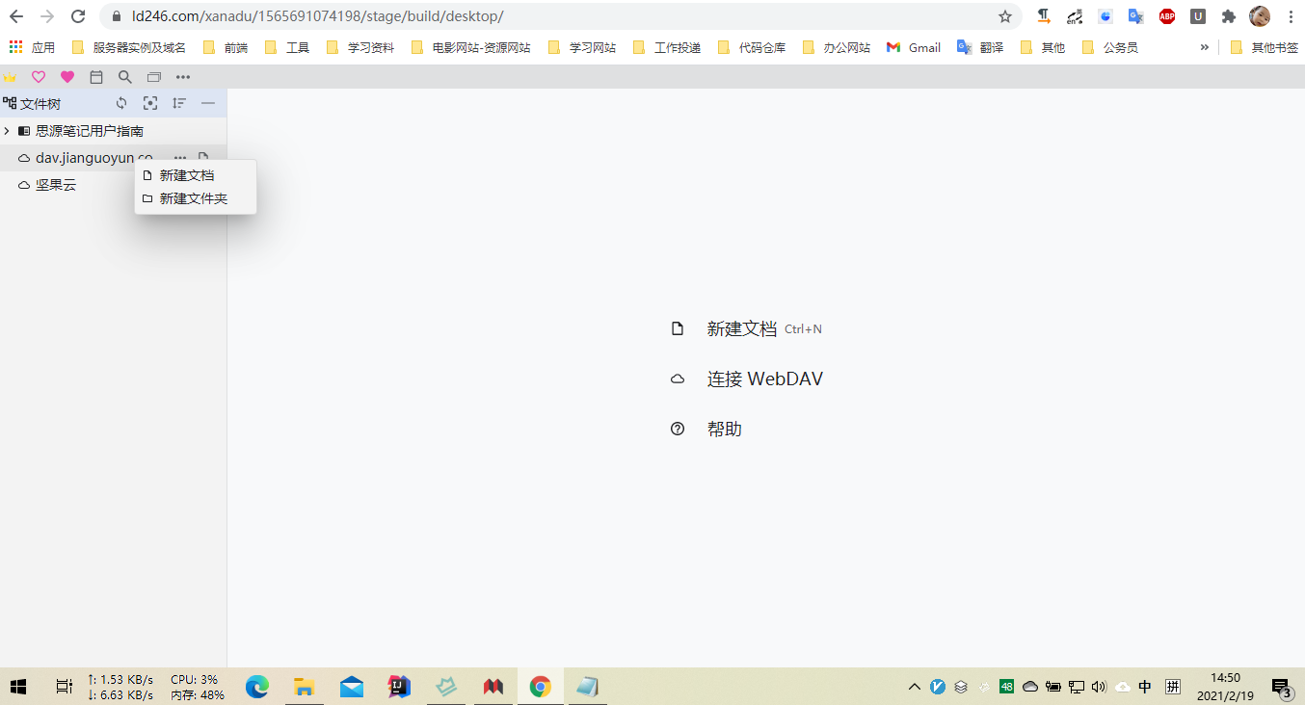Viewport: 1305px width, 705px height.
Task: Choose 新建文件夹 from the context menu
Action: (193, 198)
